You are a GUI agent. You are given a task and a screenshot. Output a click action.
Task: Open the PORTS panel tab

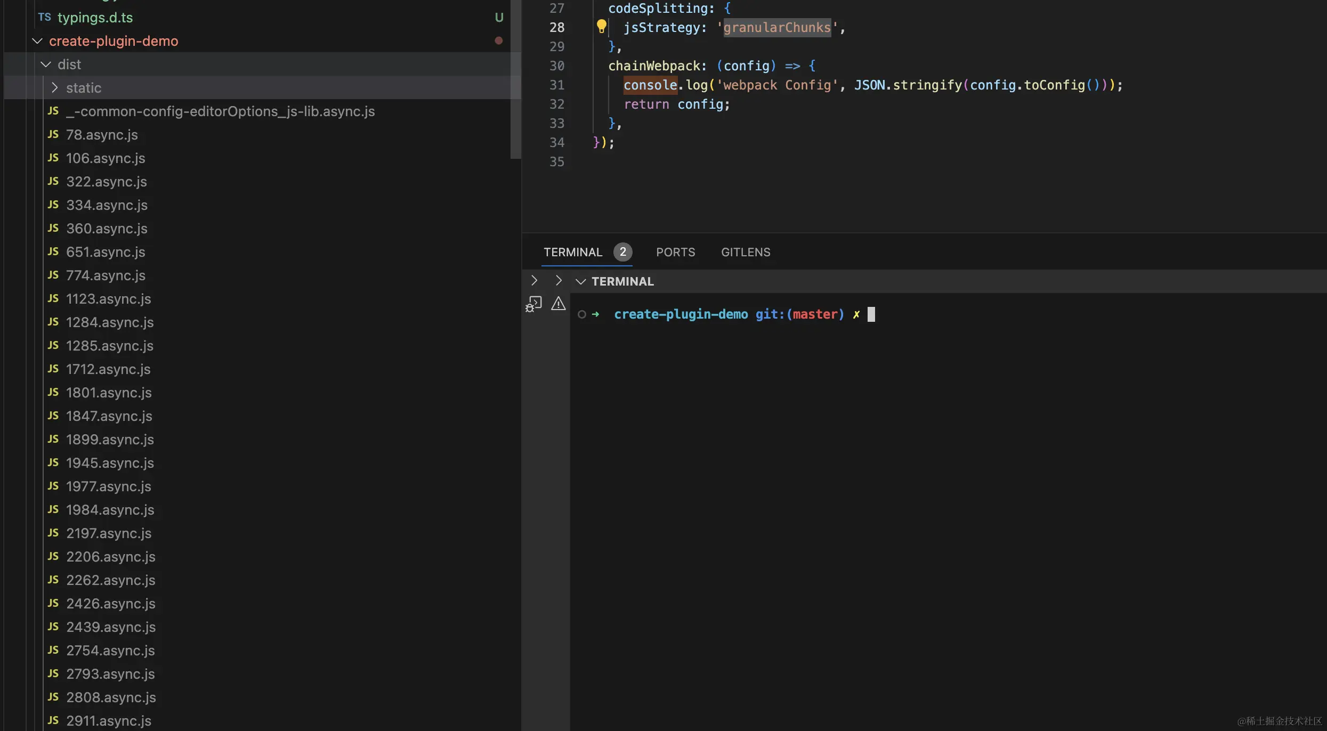pyautogui.click(x=675, y=252)
